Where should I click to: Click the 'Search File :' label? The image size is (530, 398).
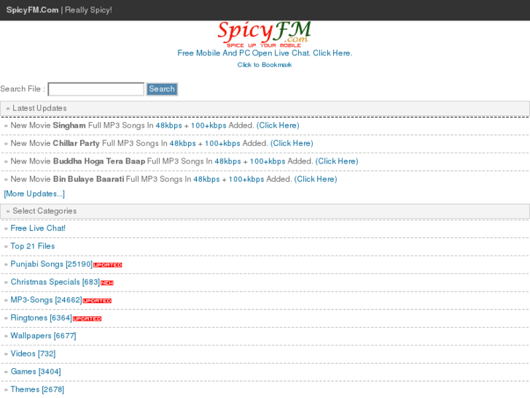23,89
